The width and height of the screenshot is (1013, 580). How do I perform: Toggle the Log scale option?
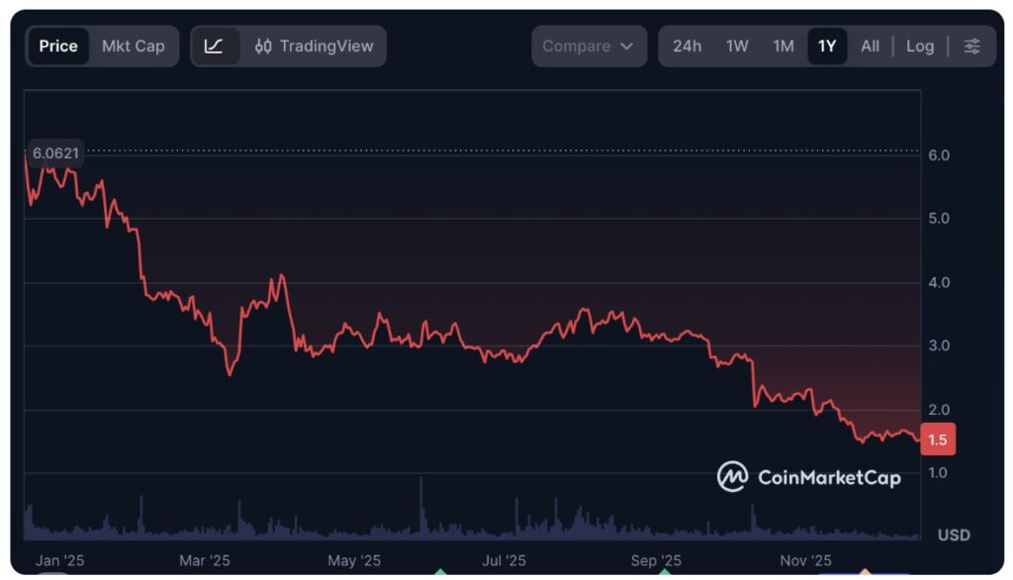click(x=920, y=47)
